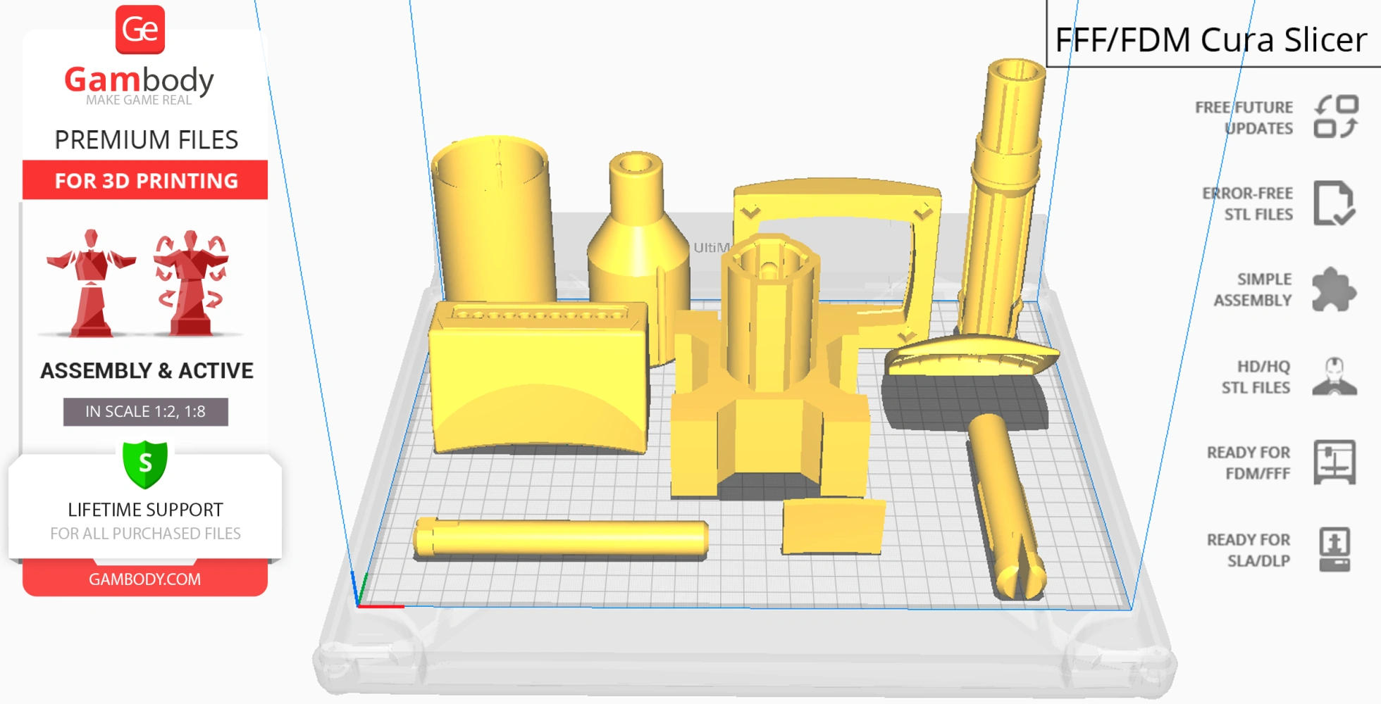Select the Ready For FDM/FFF printer icon
Viewport: 1381px width, 704px height.
tap(1336, 463)
